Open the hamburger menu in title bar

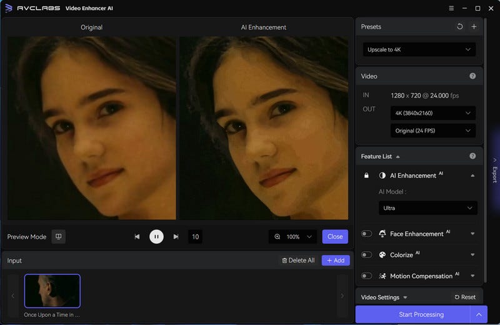click(x=451, y=8)
